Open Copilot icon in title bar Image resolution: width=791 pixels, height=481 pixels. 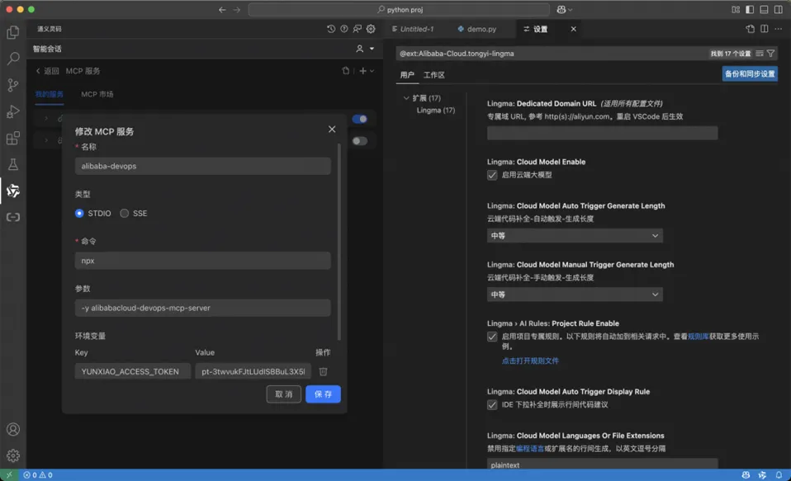click(x=561, y=10)
